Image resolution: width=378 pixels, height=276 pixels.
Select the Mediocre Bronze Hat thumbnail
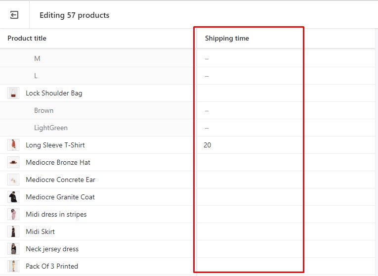pos(13,162)
